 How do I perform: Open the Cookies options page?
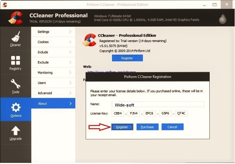[53, 42]
